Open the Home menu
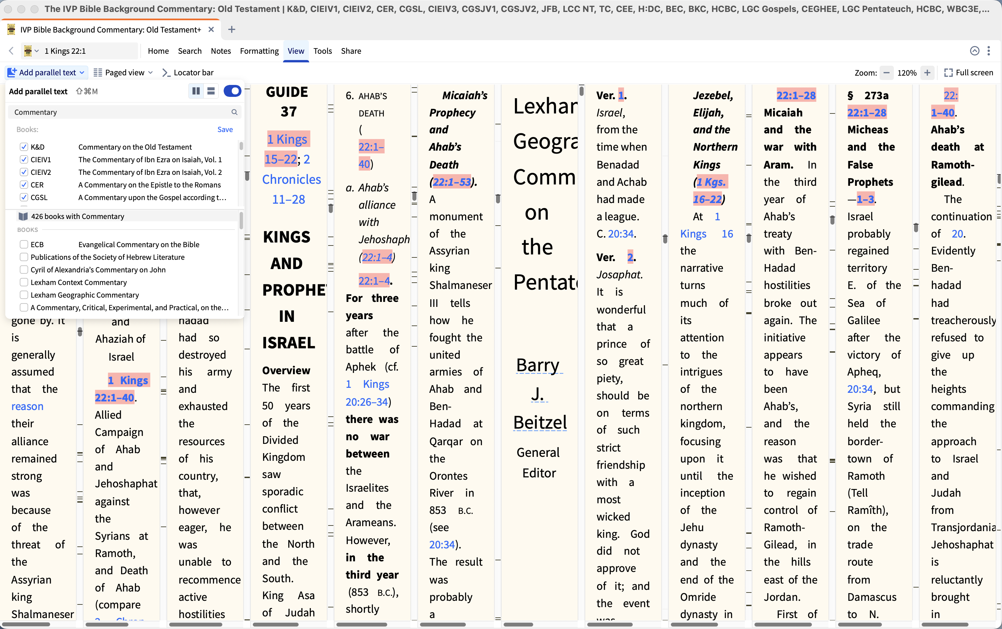This screenshot has width=1002, height=629. [158, 51]
